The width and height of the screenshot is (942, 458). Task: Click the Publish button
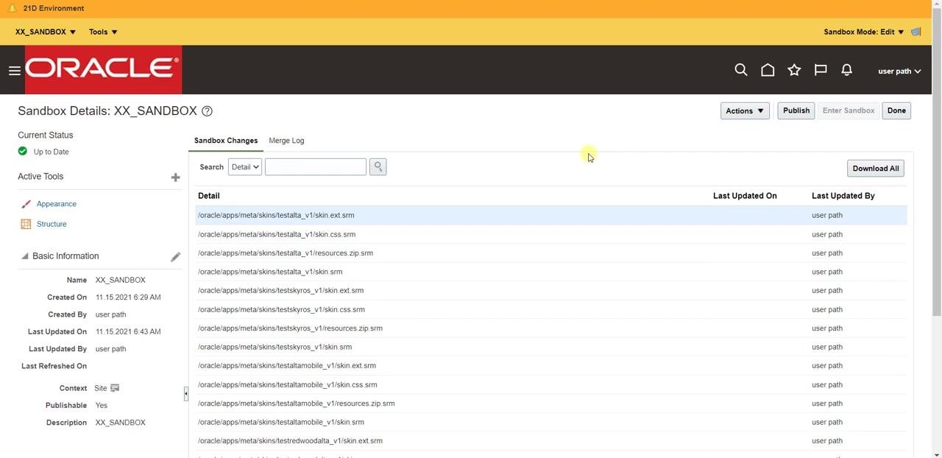796,110
